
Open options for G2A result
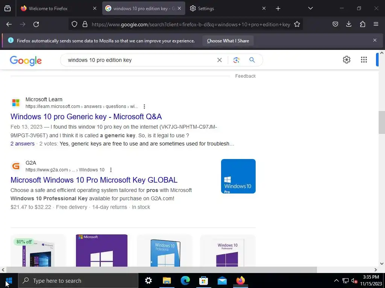point(111,170)
